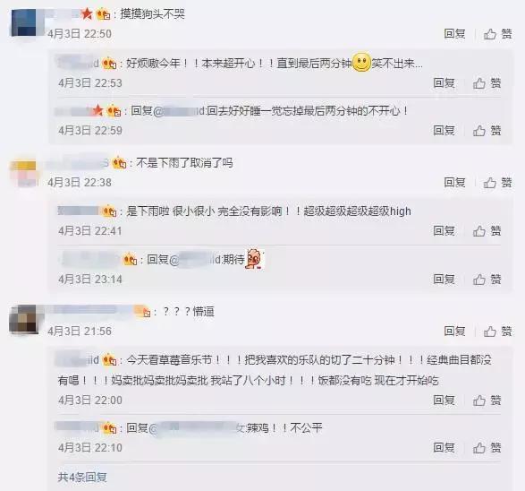The width and height of the screenshot is (525, 491).
Task: Click thumbs-up on the 22:59 reply
Action: pyautogui.click(x=487, y=131)
